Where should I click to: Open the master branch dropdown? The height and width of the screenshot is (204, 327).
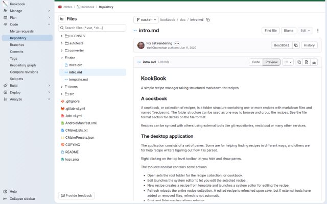coord(146,20)
